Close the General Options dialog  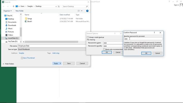[x=121, y=33]
